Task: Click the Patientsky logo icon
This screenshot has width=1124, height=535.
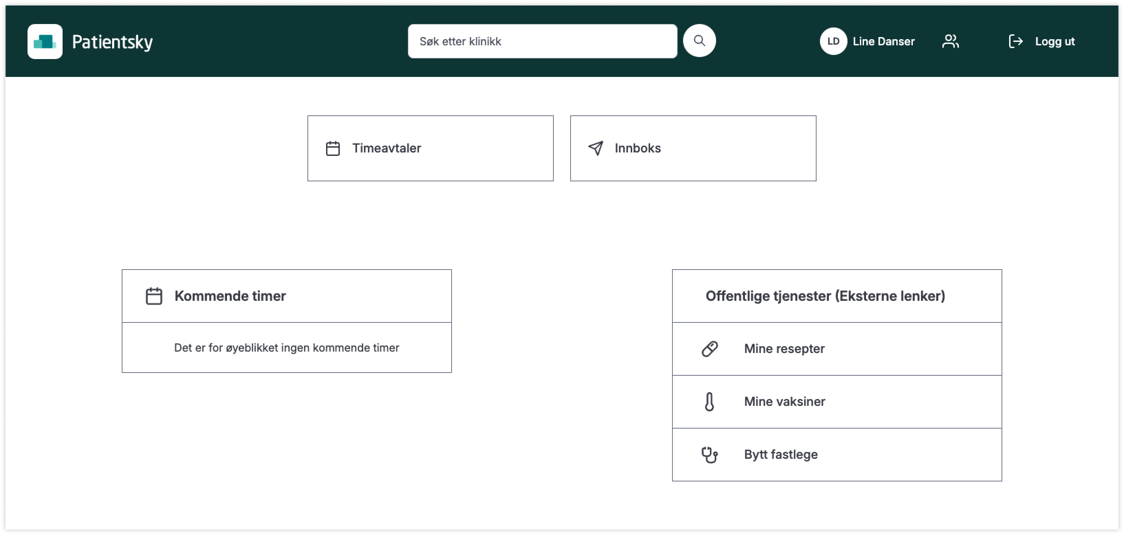Action: pyautogui.click(x=45, y=42)
